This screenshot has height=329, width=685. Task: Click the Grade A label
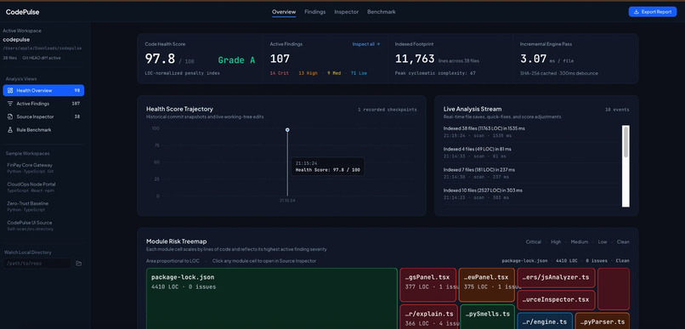click(236, 60)
